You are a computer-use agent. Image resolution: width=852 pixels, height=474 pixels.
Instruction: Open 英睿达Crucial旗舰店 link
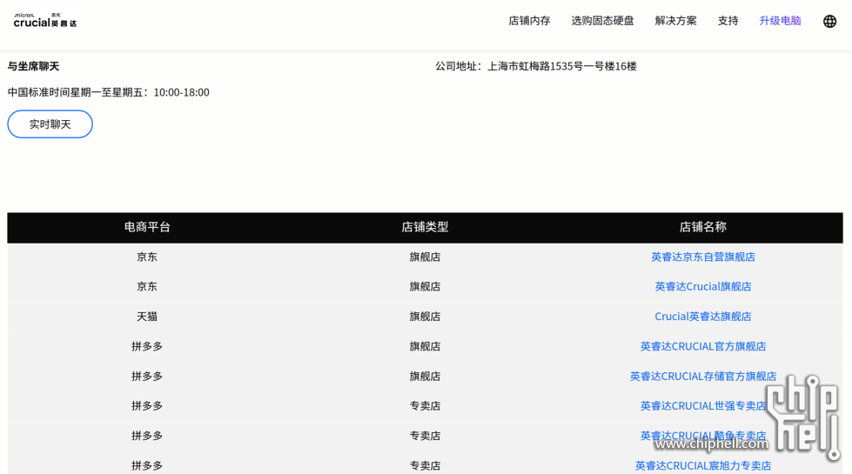pos(703,286)
